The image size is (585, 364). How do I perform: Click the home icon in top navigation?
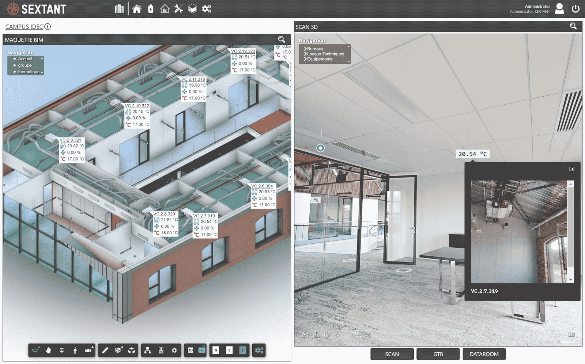pyautogui.click(x=137, y=9)
